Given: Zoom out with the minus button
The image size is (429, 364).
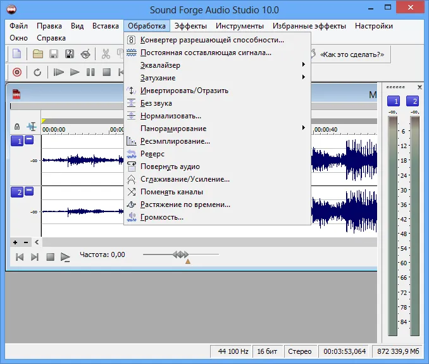Looking at the screenshot, I should click(26, 242).
